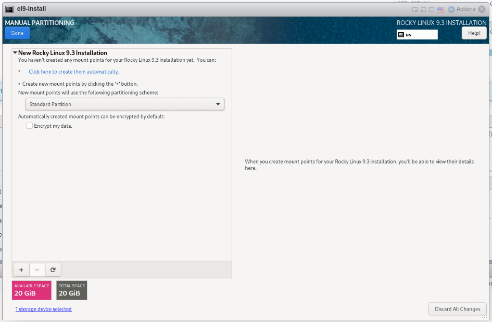
Task: Click Discard All Changes button
Action: click(458, 309)
